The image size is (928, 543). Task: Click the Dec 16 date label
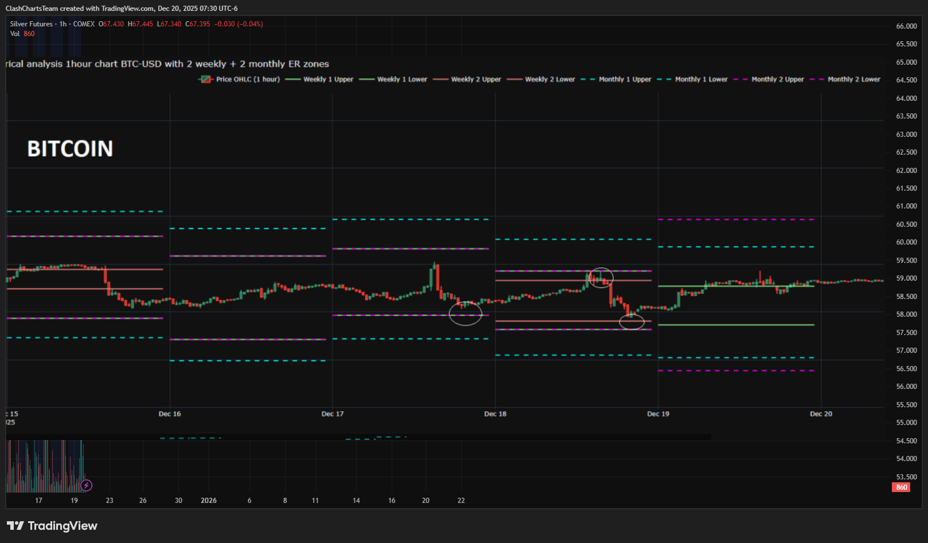point(170,414)
